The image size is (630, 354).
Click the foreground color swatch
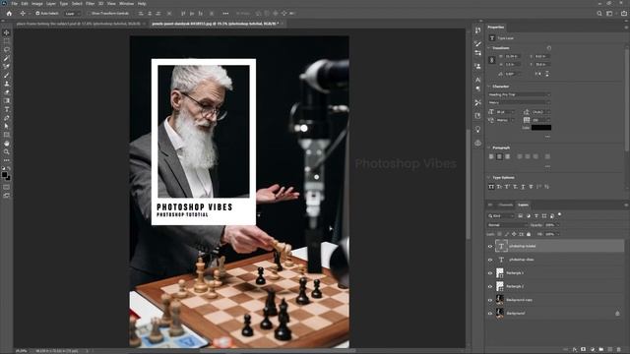tap(4, 175)
